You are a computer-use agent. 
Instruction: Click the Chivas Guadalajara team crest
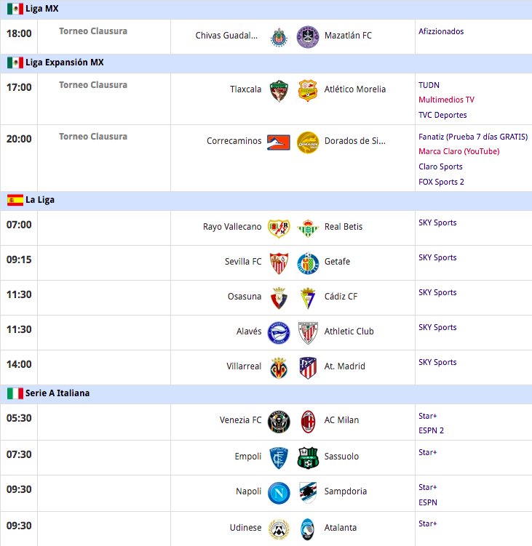279,37
